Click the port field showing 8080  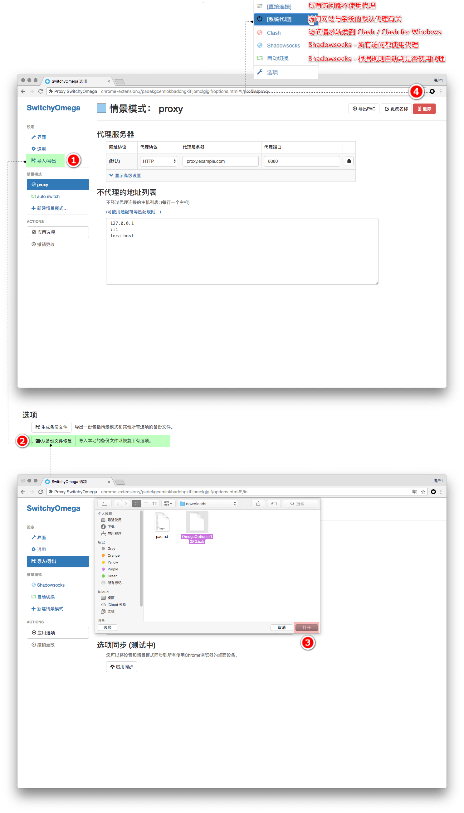point(301,161)
